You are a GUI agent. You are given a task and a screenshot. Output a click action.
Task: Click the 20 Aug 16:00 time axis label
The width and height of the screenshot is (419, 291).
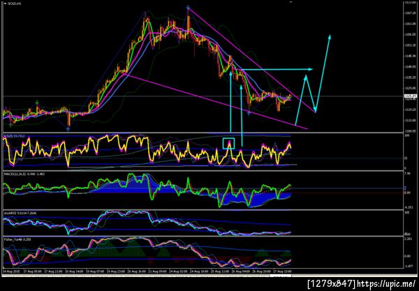tap(138, 271)
